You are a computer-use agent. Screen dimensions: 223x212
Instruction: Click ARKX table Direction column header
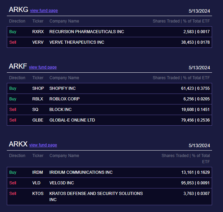17,156
